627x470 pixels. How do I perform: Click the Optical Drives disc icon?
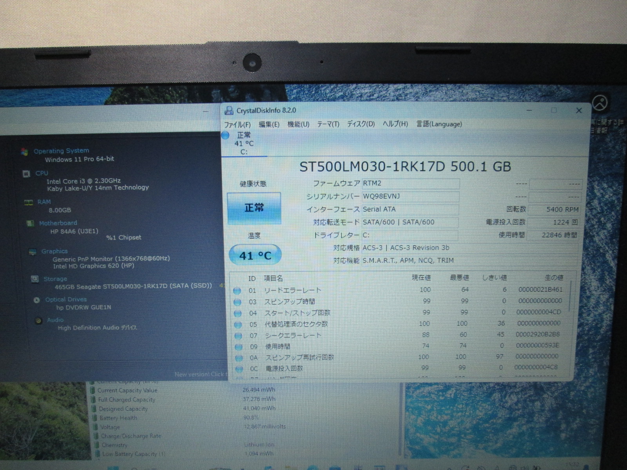[37, 300]
